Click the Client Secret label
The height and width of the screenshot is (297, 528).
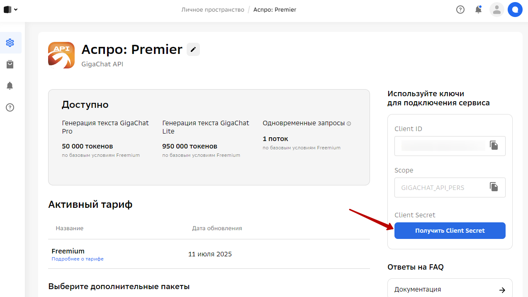tap(415, 215)
